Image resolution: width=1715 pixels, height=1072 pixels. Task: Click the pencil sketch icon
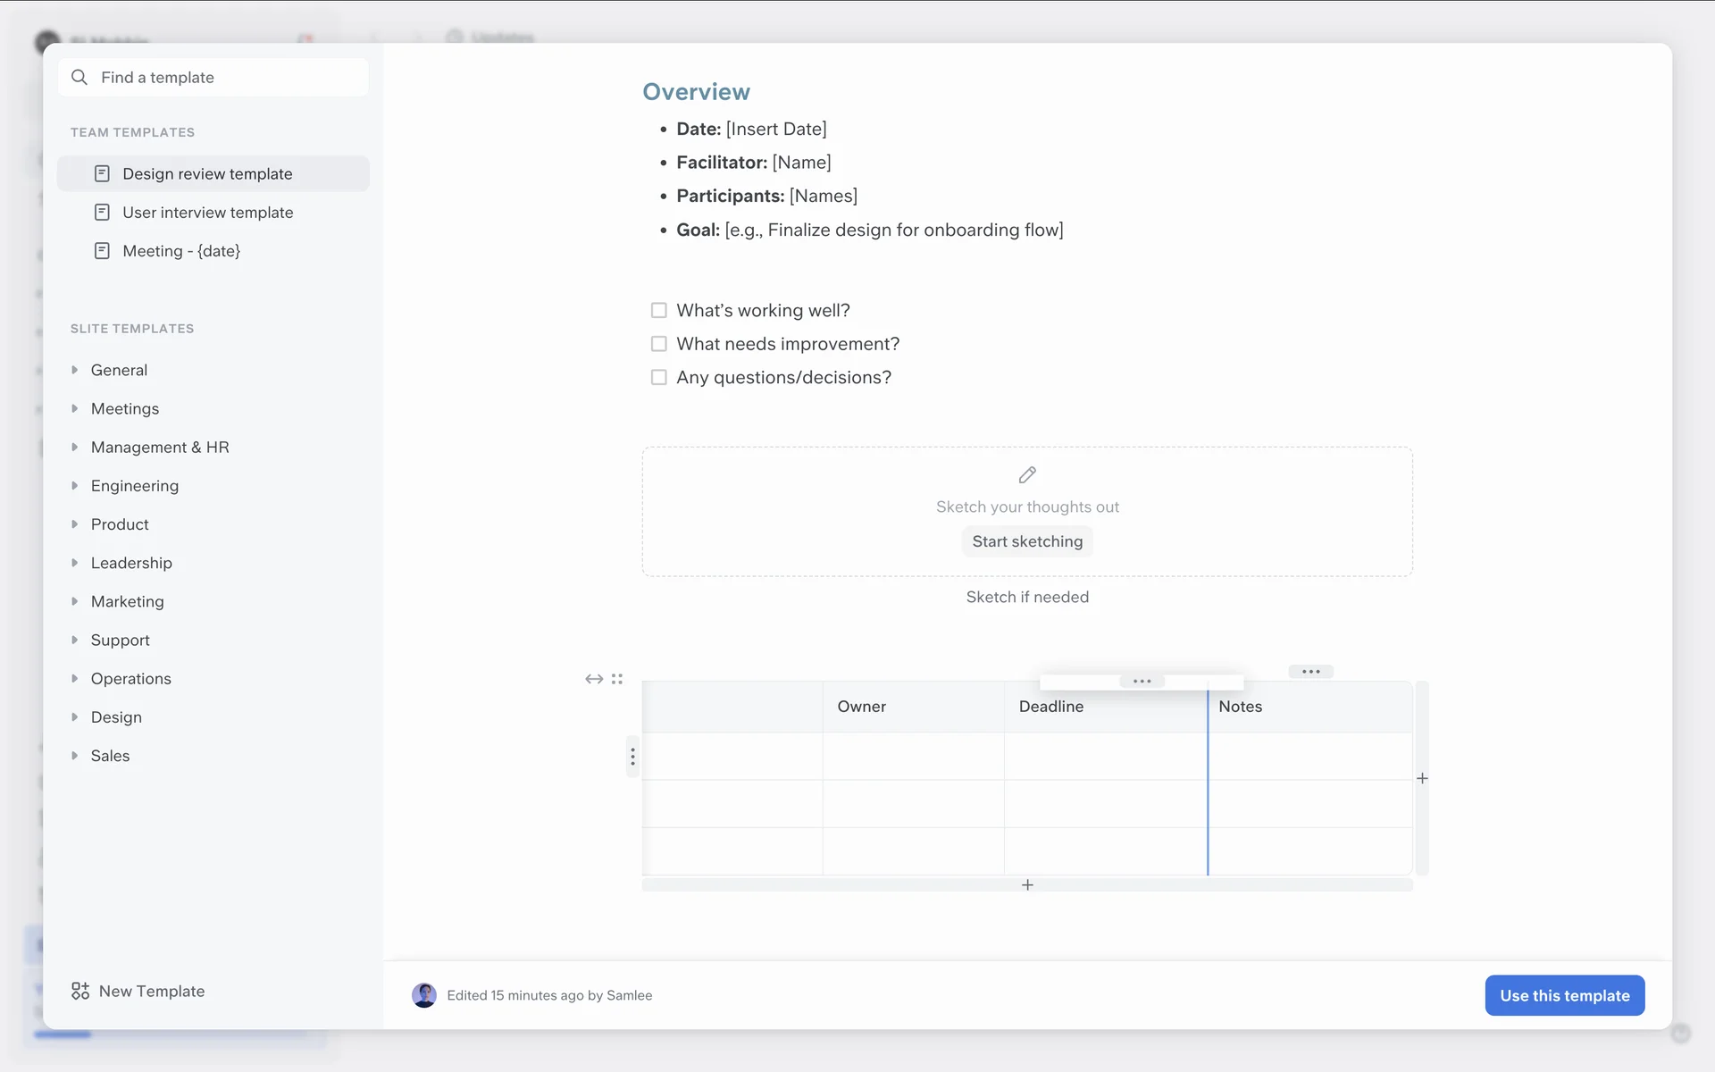1027,474
